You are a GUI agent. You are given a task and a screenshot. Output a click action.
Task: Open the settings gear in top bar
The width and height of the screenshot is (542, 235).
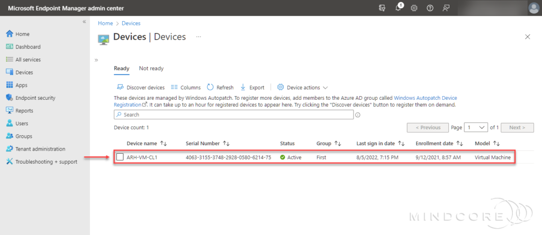pos(414,8)
